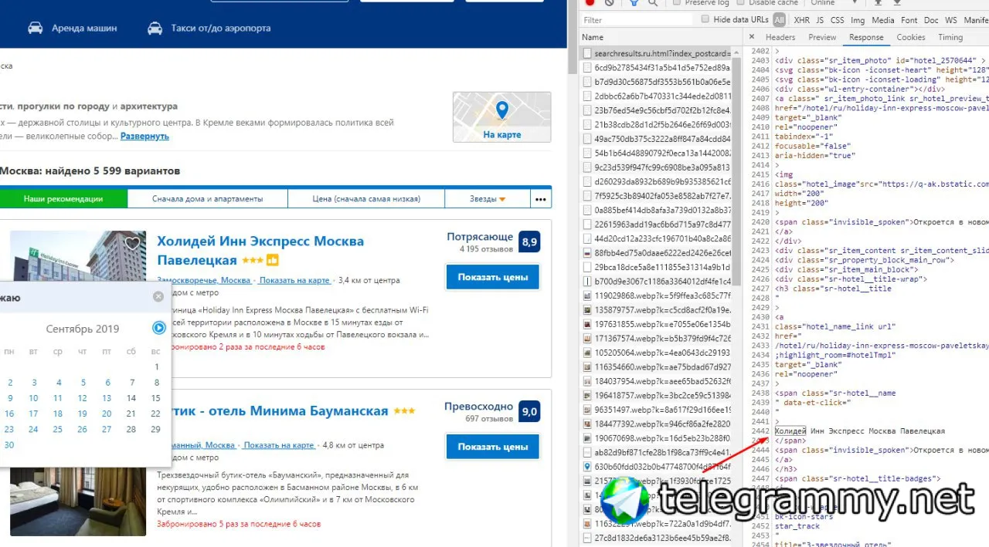
Task: Close the request details pane
Action: pos(751,37)
